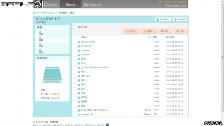Image resolution: width=224 pixels, height=126 pixels.
Task: Click the System Volume Information folder icon
Action: (79, 68)
